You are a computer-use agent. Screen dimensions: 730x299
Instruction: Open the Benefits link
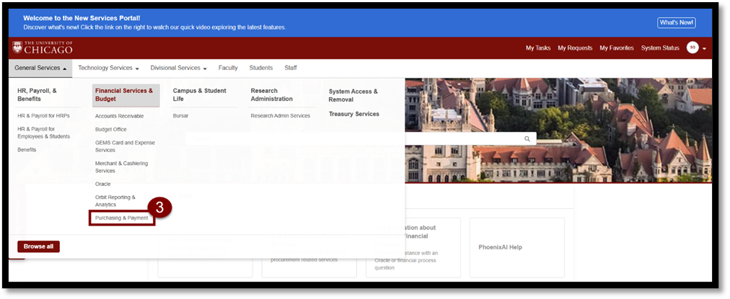(x=27, y=150)
